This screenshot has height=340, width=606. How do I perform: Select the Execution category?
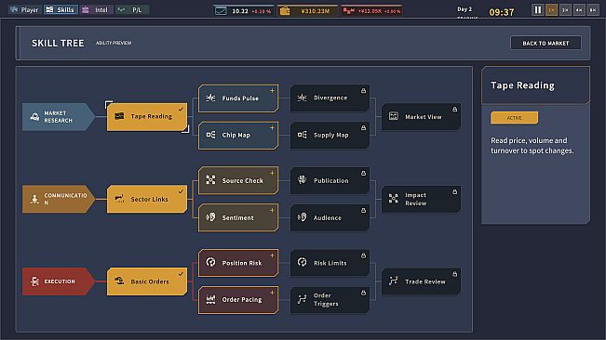pos(58,281)
